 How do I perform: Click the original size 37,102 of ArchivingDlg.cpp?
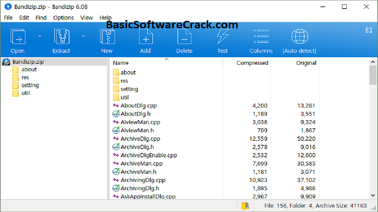tap(306, 180)
